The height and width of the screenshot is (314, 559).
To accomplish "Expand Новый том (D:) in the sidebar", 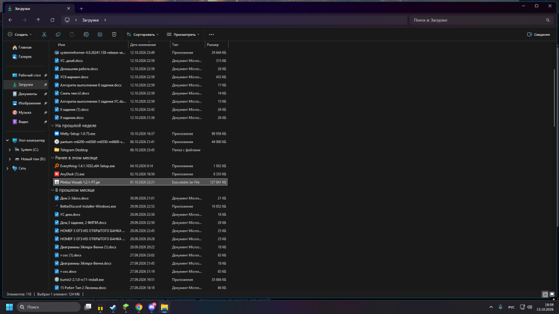I will pos(10,159).
